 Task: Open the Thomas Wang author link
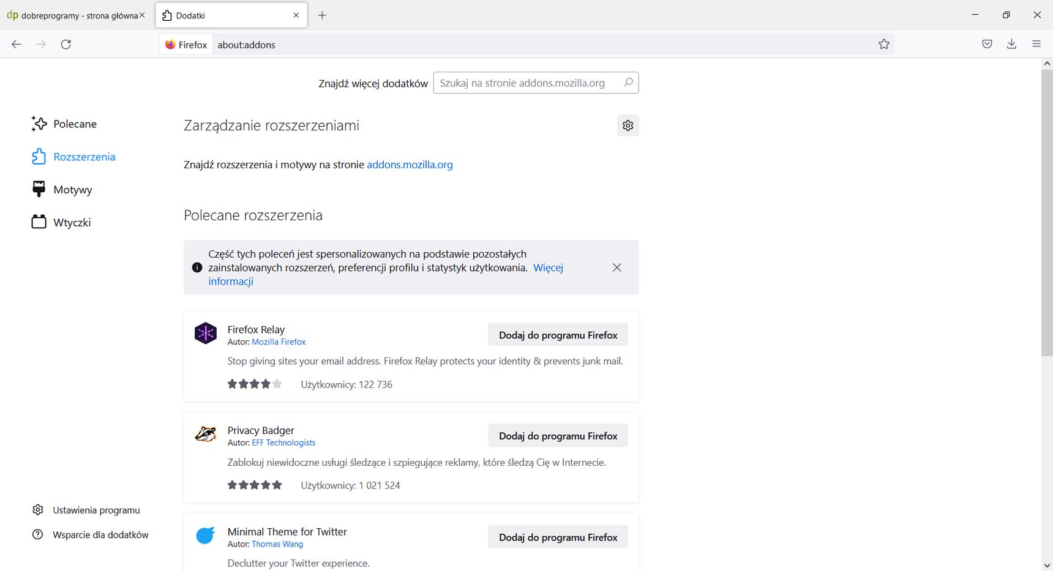[x=277, y=544]
